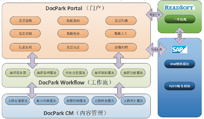Select the 数据校对 pill
Image resolution: width=204 pixels, height=119 pixels.
[x=73, y=34]
